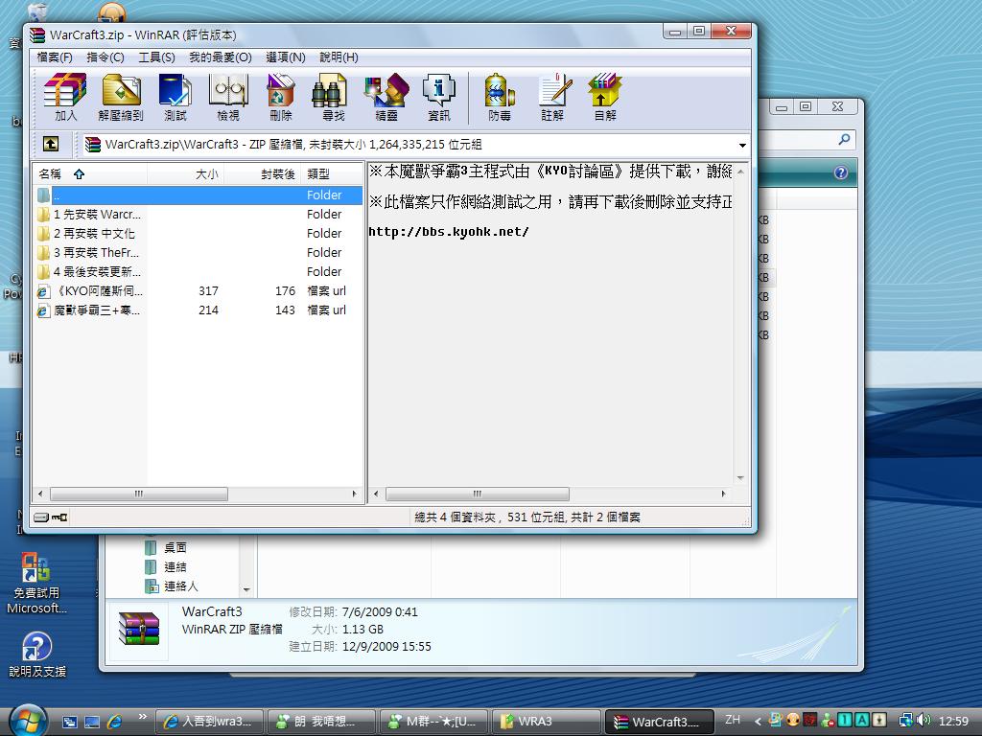Select the 2 再安裝 中文化 folder

[x=94, y=234]
